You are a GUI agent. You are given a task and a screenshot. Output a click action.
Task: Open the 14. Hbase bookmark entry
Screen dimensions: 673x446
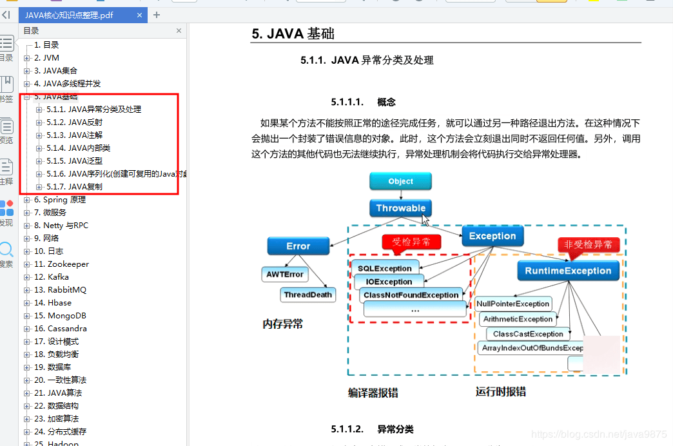pyautogui.click(x=54, y=302)
